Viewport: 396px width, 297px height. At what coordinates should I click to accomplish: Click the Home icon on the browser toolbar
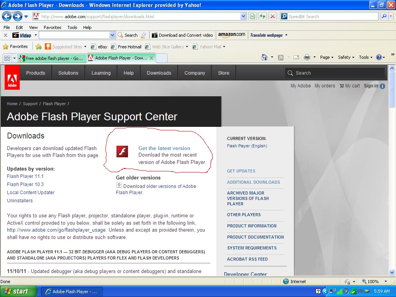point(265,56)
